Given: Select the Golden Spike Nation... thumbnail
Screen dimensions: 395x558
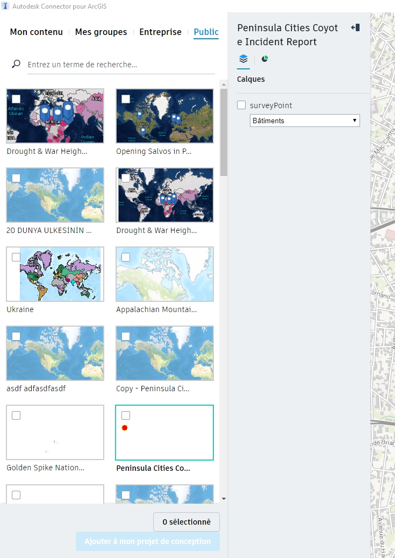Looking at the screenshot, I should click(x=55, y=433).
